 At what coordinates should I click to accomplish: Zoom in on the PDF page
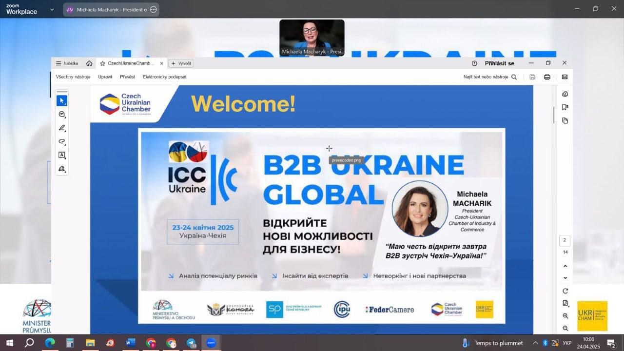coord(565,316)
